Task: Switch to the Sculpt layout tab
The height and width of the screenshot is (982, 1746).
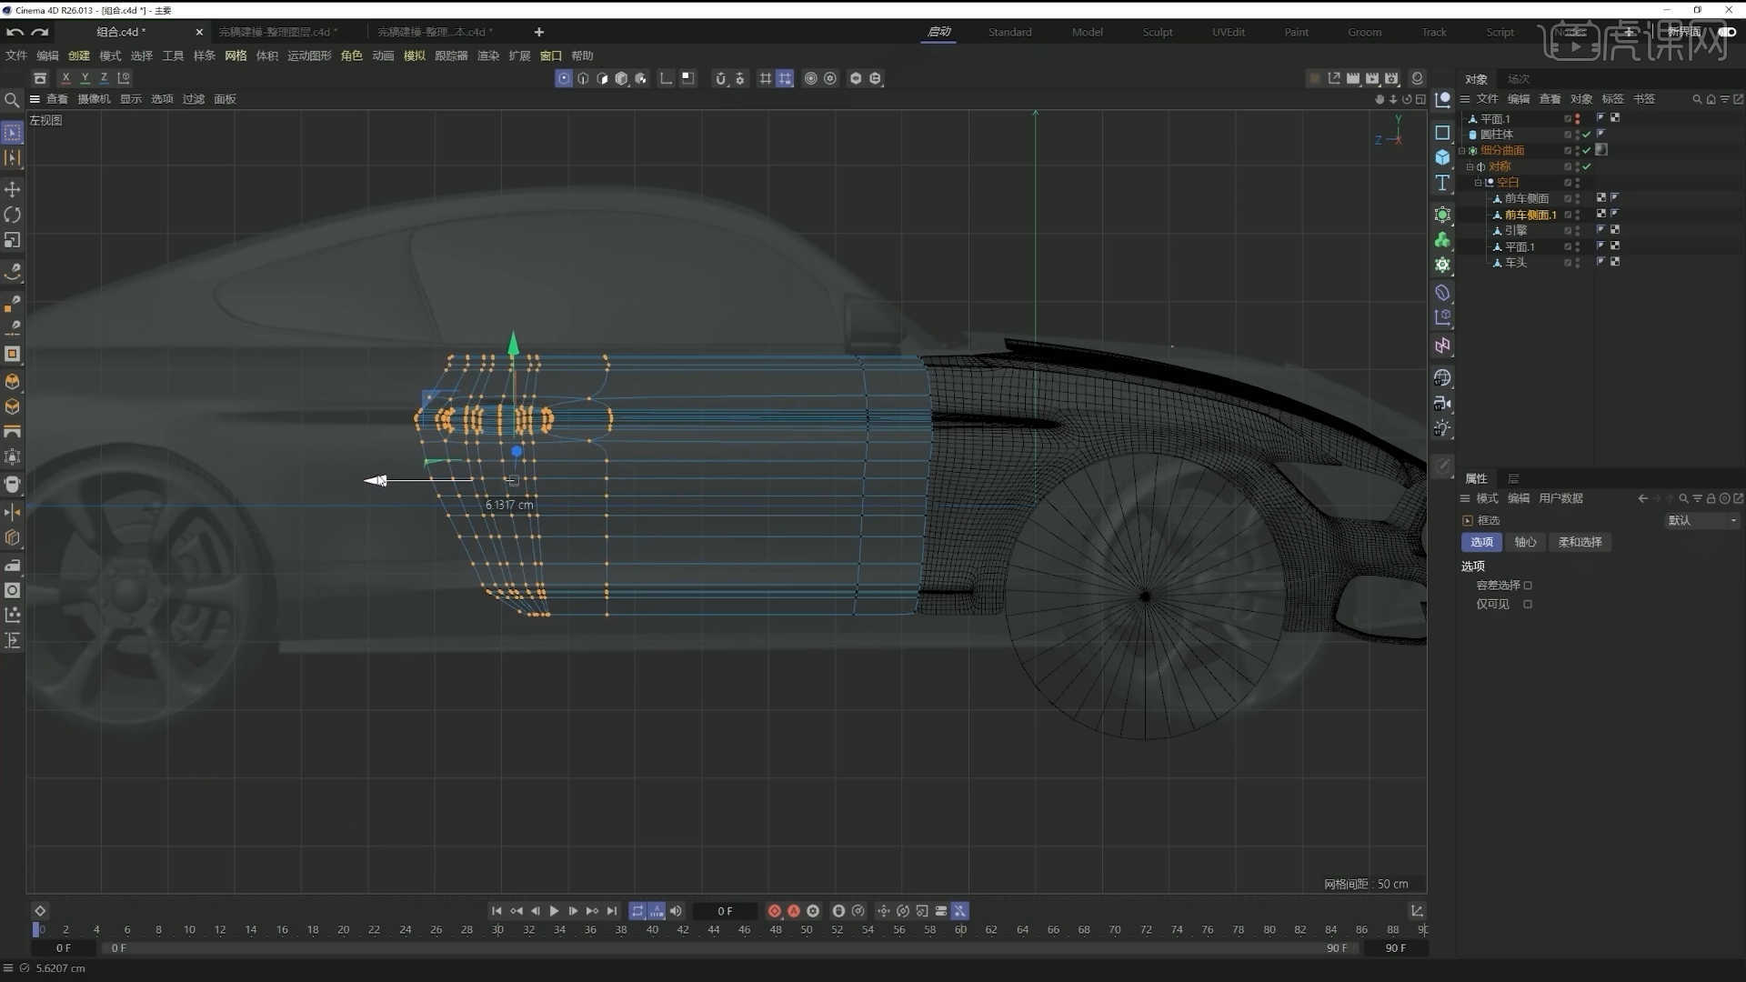Action: pos(1158,32)
